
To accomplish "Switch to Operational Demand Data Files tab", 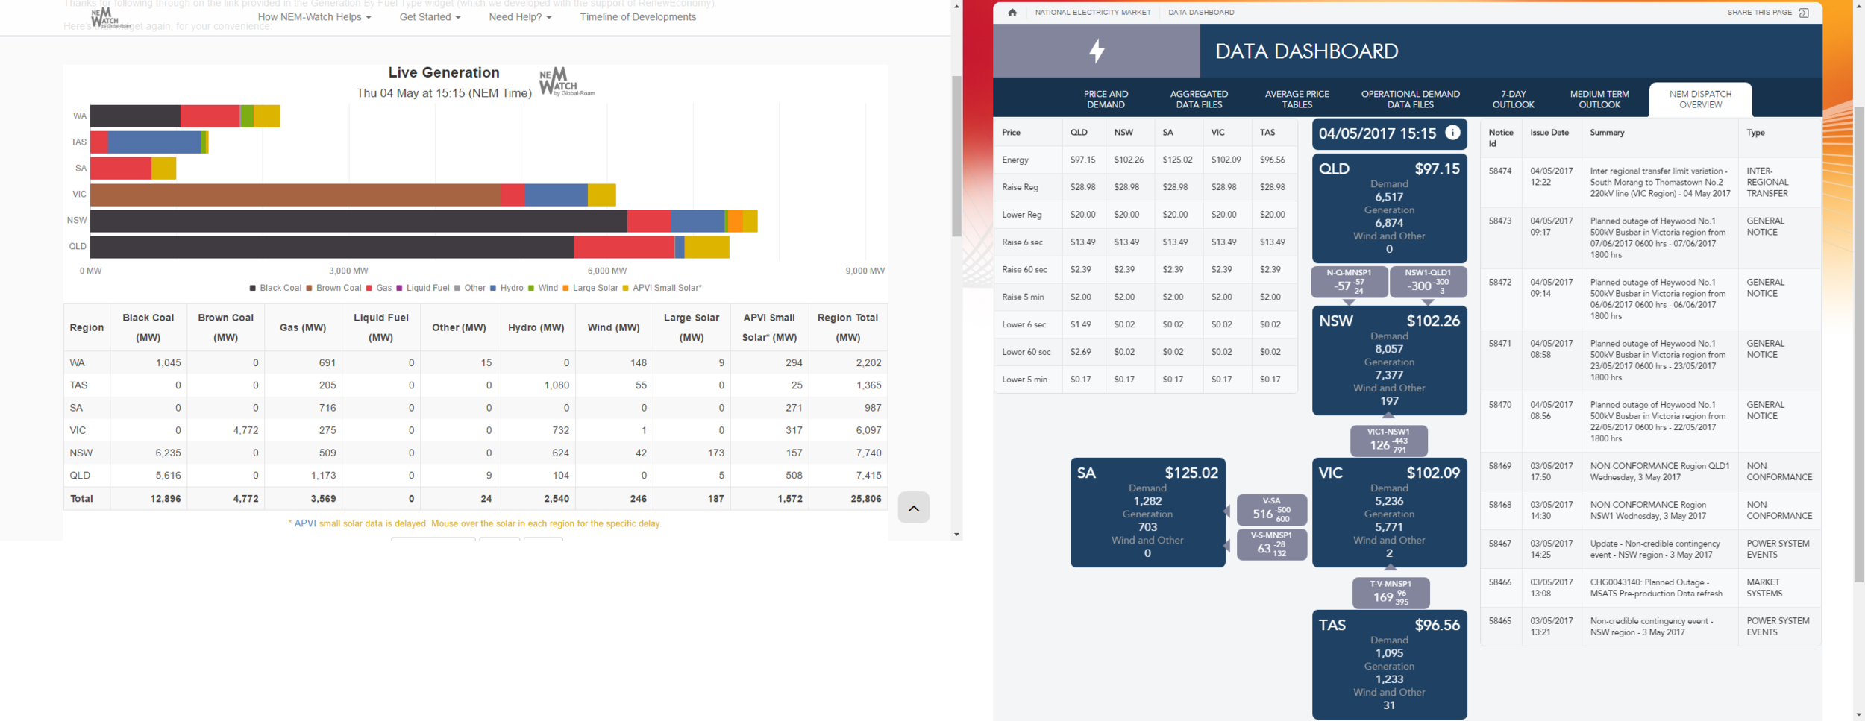I will click(1410, 99).
